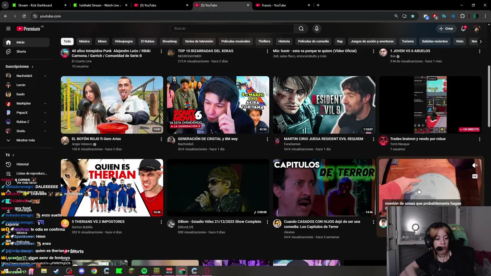Click the Crear button
This screenshot has width=491, height=276.
[x=446, y=28]
